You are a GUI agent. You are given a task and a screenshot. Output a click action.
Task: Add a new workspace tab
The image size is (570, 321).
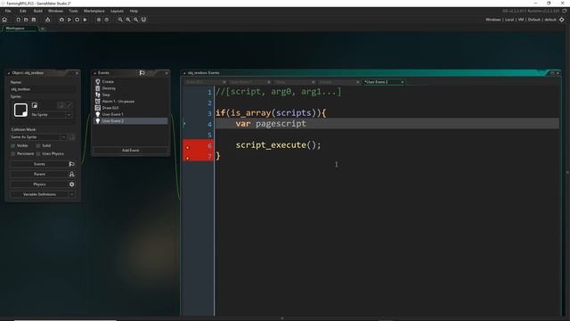click(x=43, y=29)
